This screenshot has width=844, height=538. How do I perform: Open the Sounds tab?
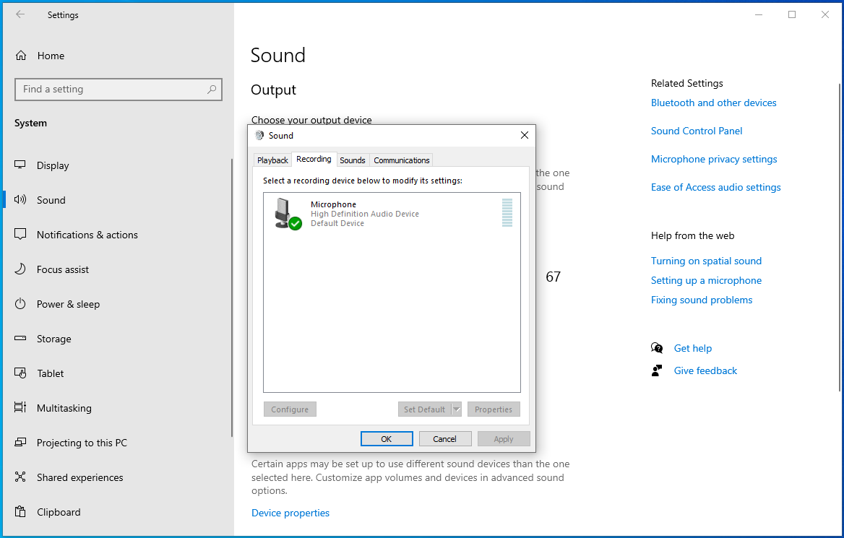pyautogui.click(x=353, y=160)
